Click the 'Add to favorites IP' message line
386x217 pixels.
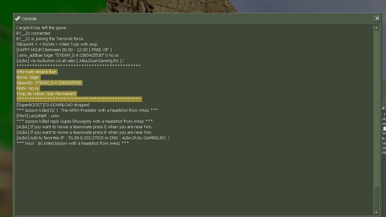coord(93,138)
